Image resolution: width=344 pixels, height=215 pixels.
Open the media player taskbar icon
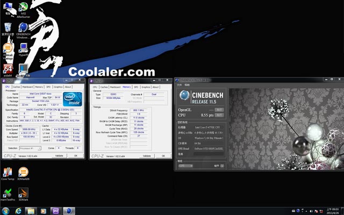[44, 211]
